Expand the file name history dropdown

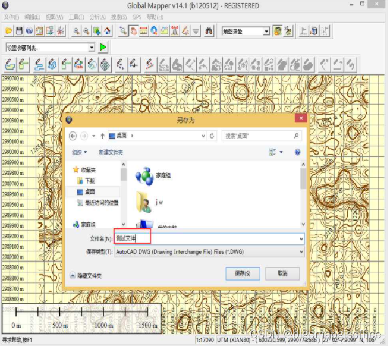click(301, 239)
